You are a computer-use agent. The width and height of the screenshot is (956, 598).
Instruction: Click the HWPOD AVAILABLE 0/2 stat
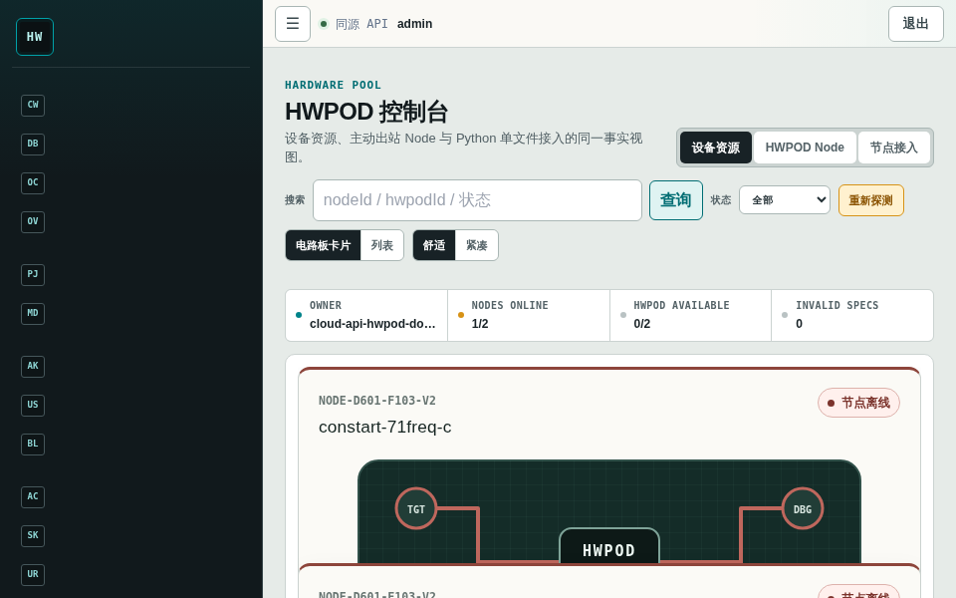click(691, 316)
